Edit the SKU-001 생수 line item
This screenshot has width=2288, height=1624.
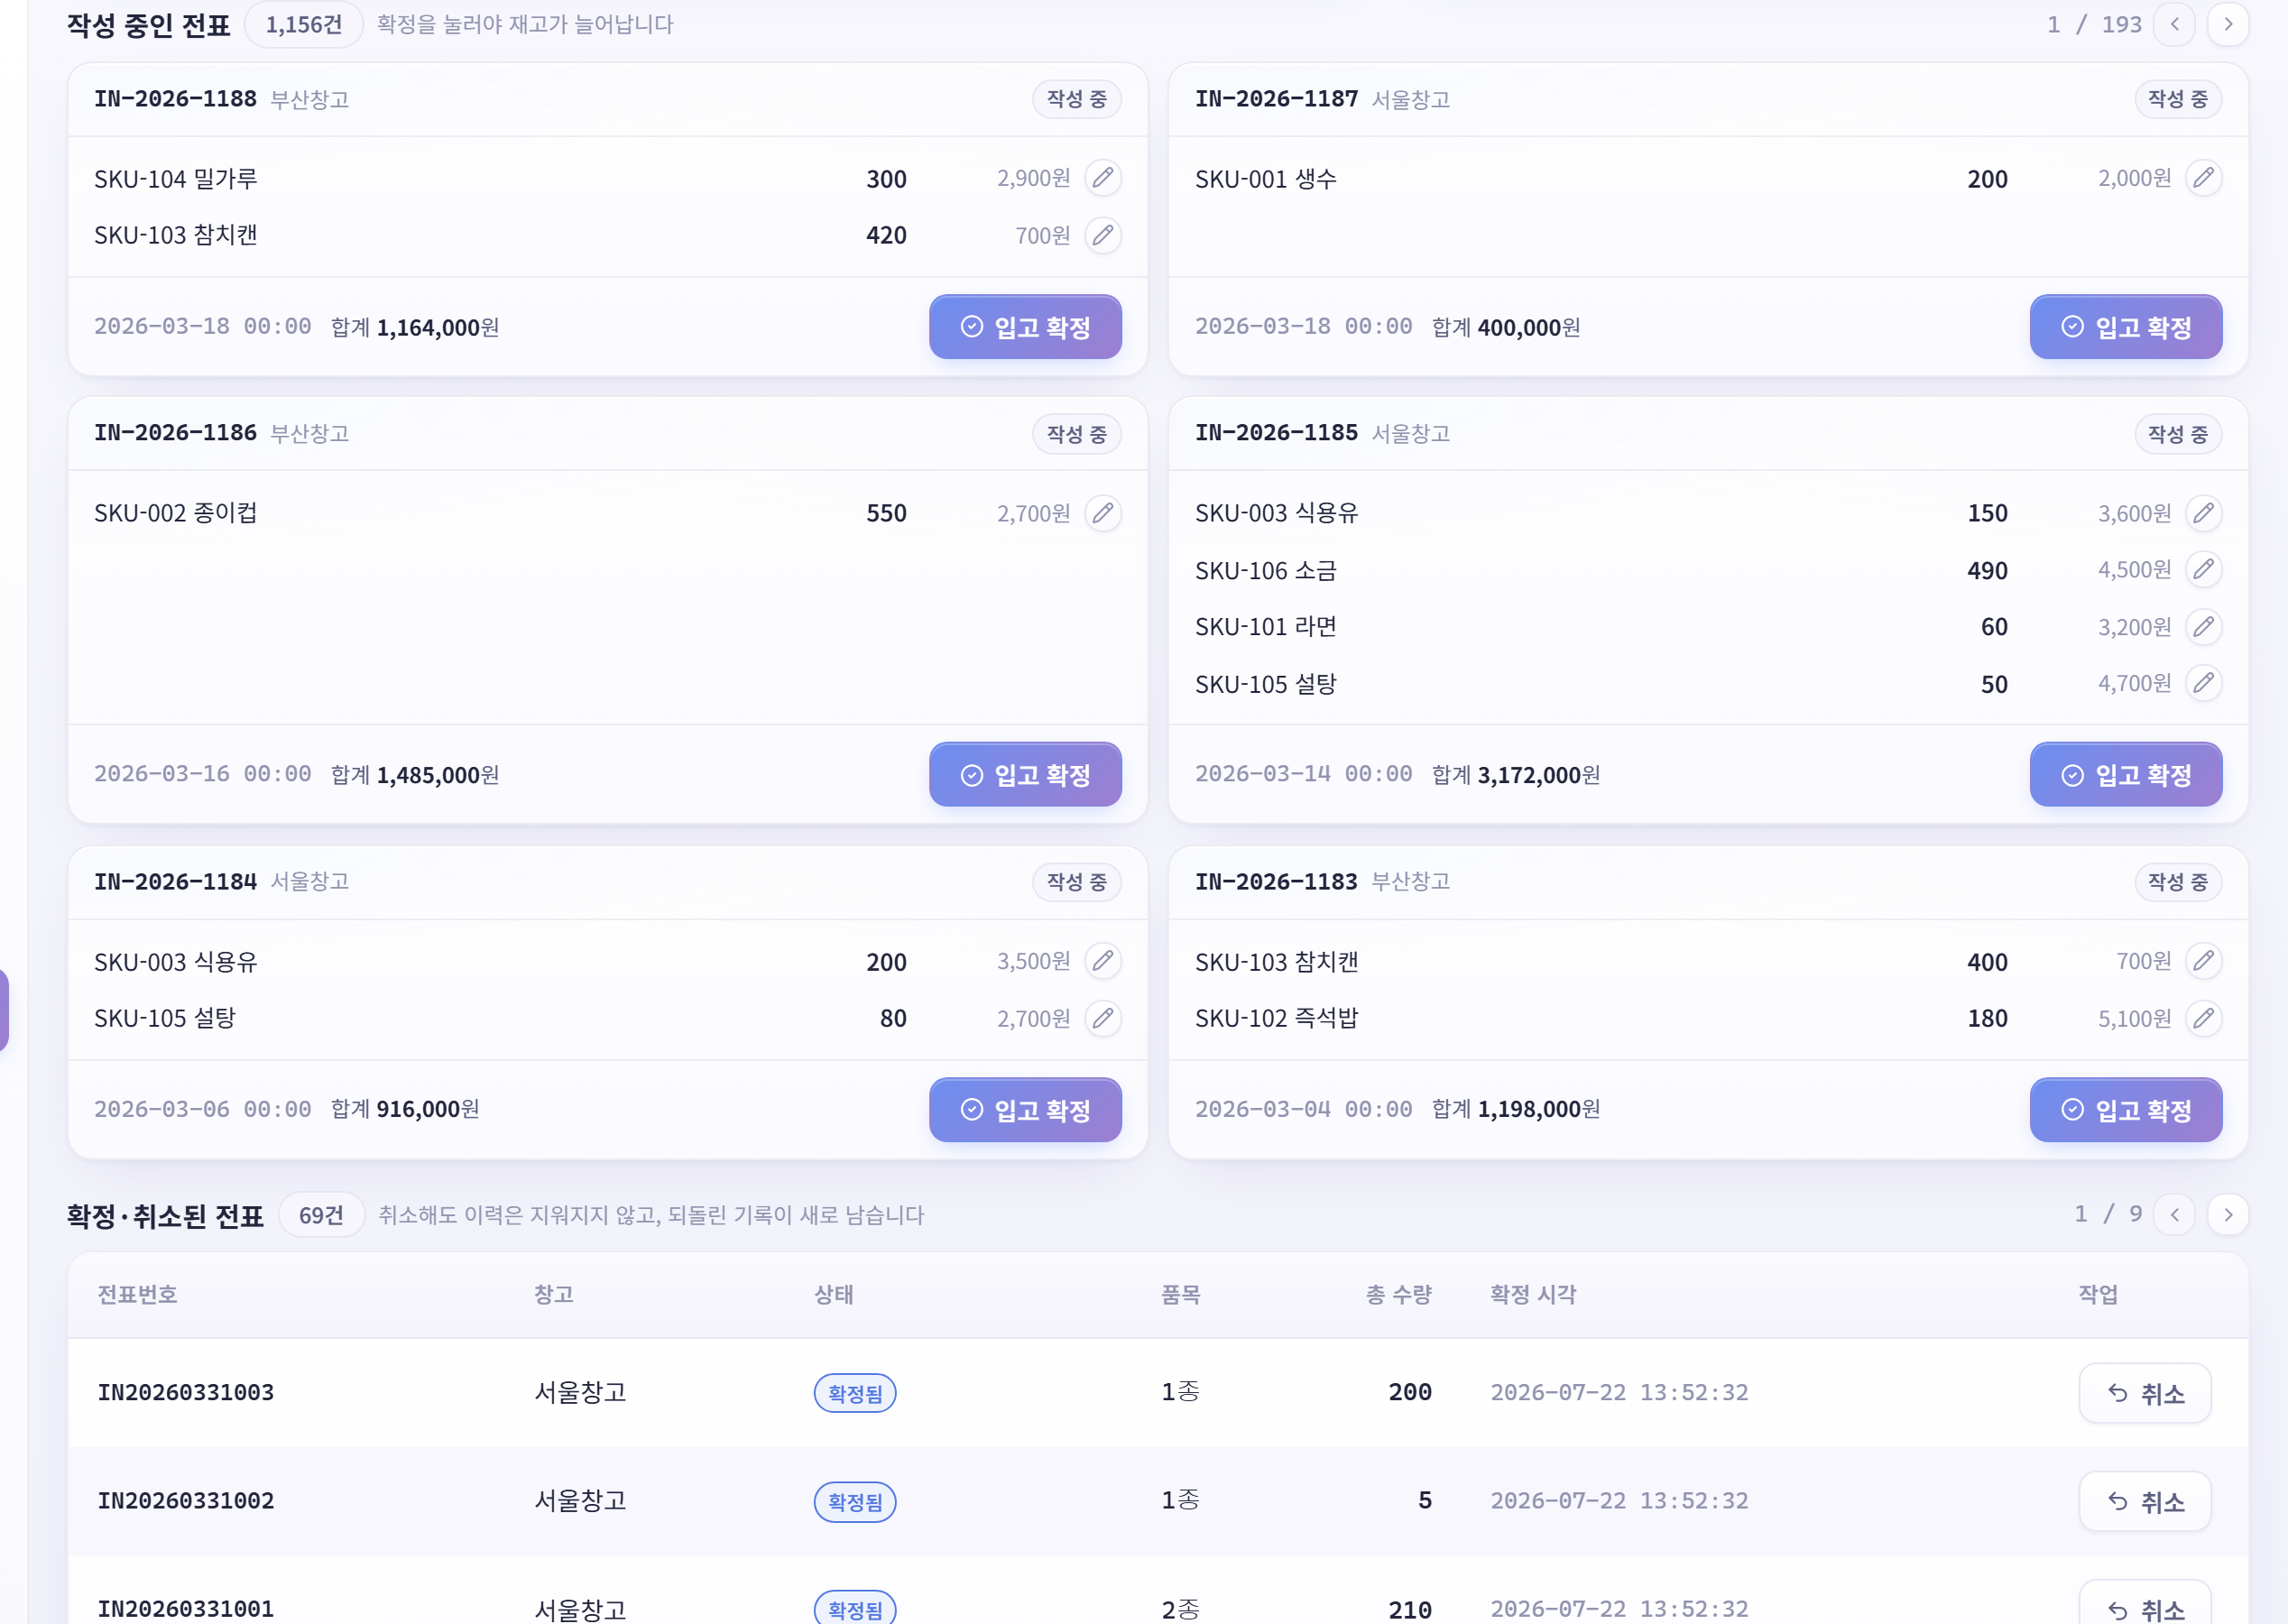pos(2204,178)
